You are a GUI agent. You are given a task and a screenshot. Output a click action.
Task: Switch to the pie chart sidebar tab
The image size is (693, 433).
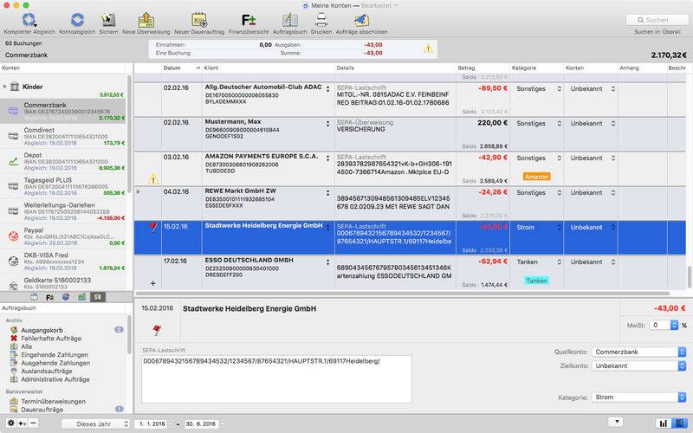[66, 297]
